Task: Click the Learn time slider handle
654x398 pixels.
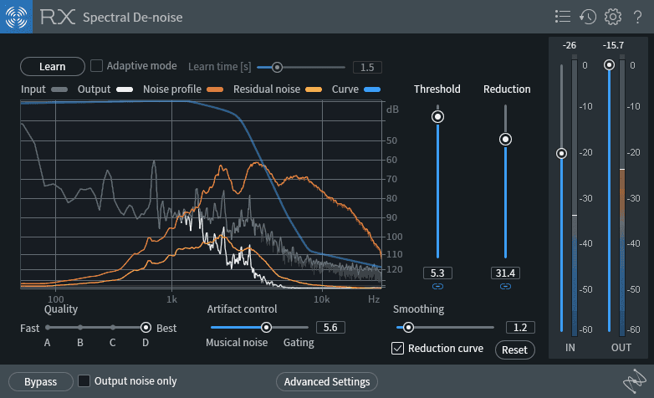Action: click(277, 67)
